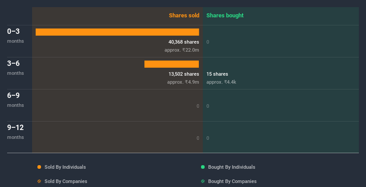Image resolution: width=366 pixels, height=187 pixels.
Task: Click the Shares bought column header
Action: coord(225,16)
